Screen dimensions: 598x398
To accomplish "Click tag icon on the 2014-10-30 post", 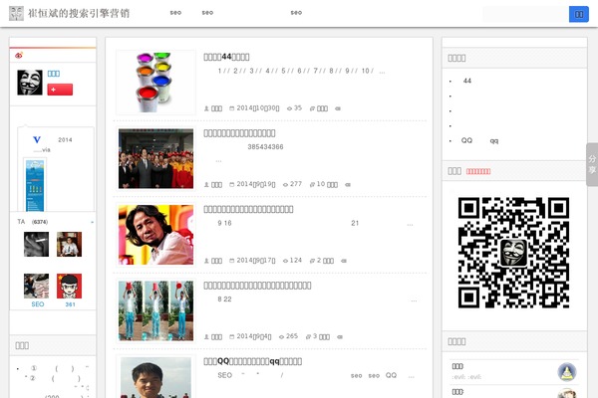I will point(338,108).
